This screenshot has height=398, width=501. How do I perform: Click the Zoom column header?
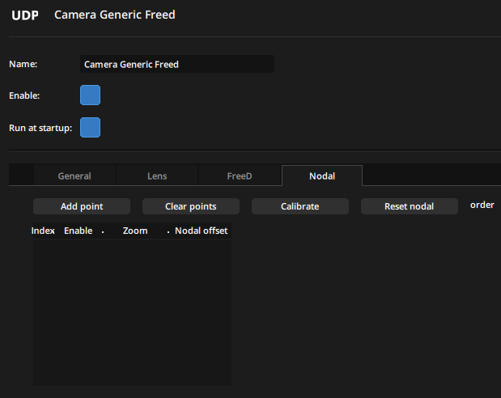tap(135, 231)
